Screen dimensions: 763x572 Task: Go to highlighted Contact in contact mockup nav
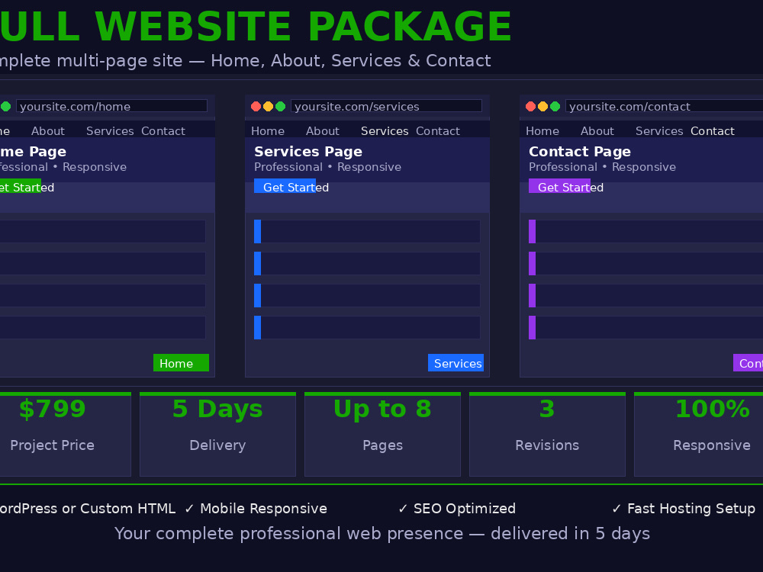point(713,131)
